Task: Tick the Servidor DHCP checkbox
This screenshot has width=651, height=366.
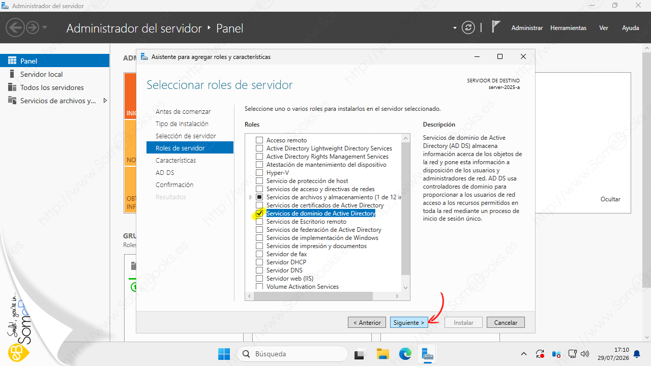Action: pyautogui.click(x=259, y=262)
